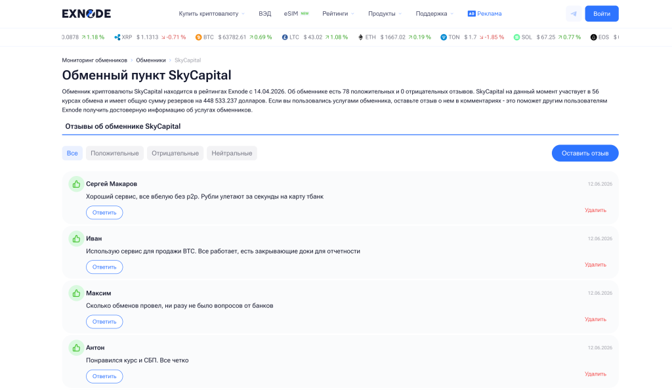
Task: Click the EOS coin icon
Action: (593, 37)
